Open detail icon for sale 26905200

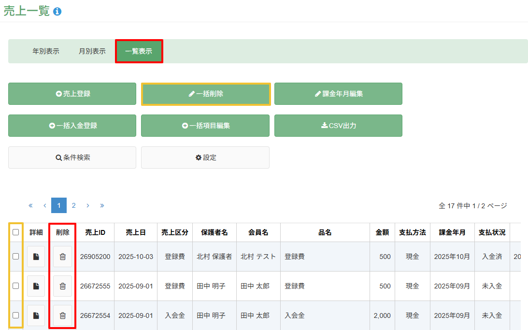pos(36,257)
